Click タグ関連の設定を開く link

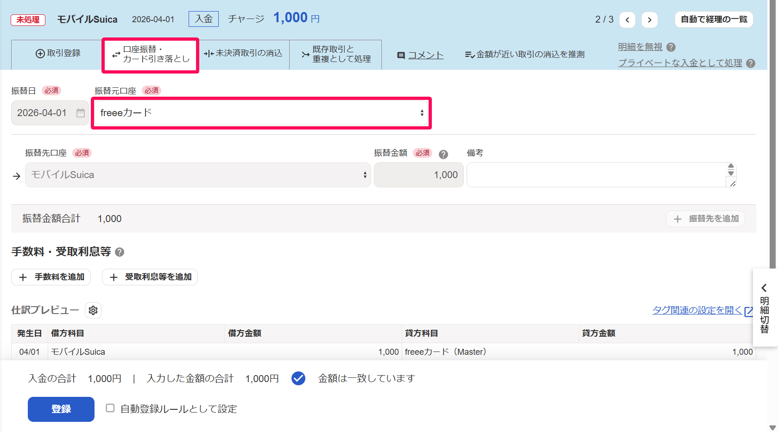[x=697, y=310]
